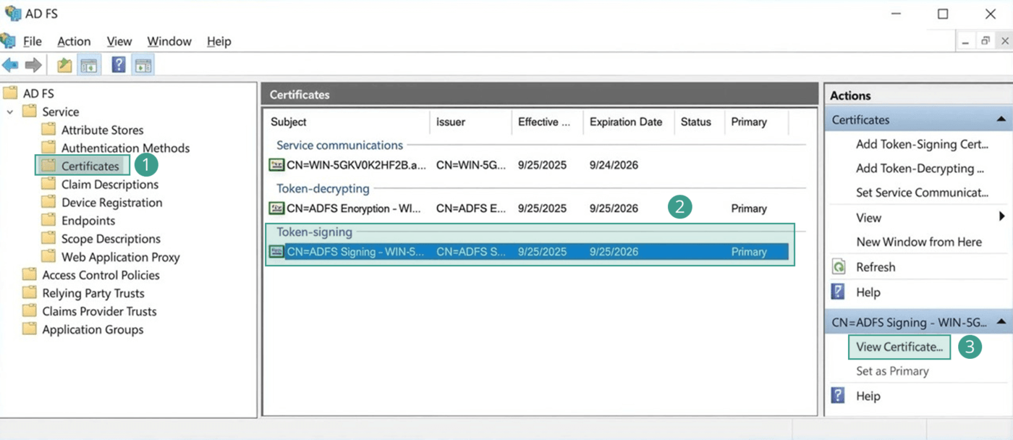
Task: Collapse the Certificates actions section
Action: click(x=1001, y=119)
